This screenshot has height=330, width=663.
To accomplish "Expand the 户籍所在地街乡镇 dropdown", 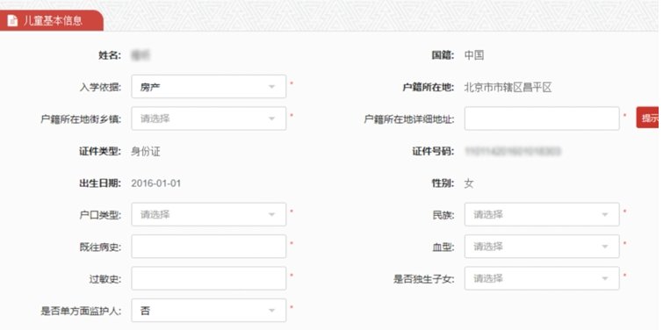I will click(x=208, y=118).
